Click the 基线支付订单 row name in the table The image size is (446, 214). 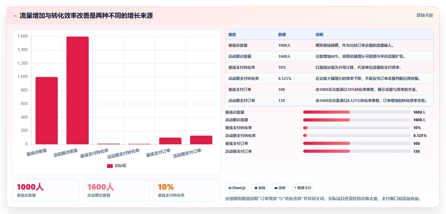[240, 90]
